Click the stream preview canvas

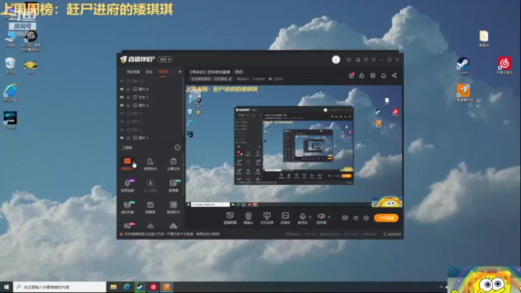294,146
